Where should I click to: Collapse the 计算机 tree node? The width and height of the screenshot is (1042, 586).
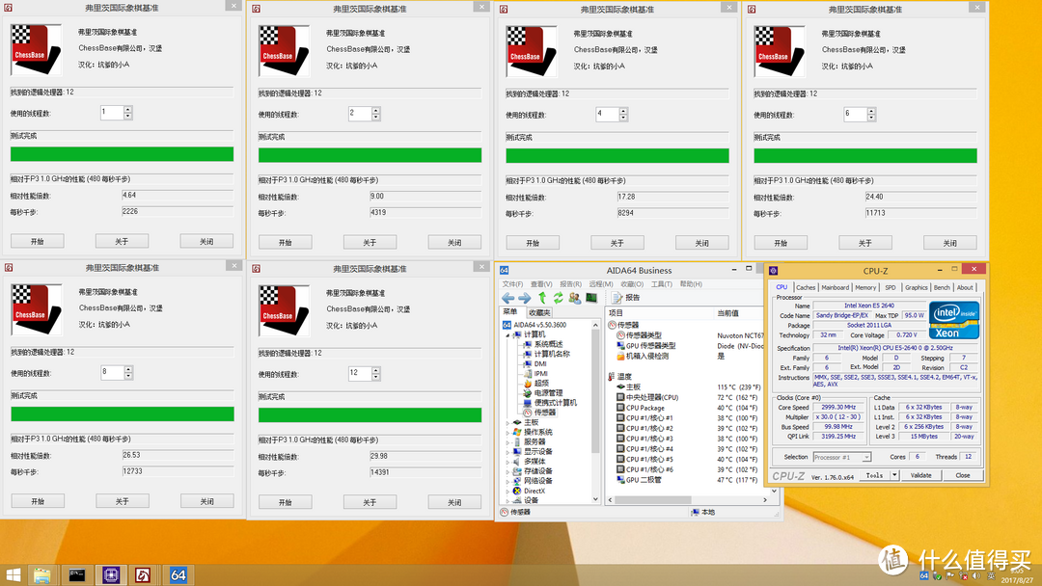pos(507,335)
